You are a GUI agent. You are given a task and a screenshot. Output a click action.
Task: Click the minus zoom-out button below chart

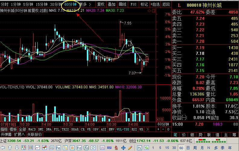(163, 129)
